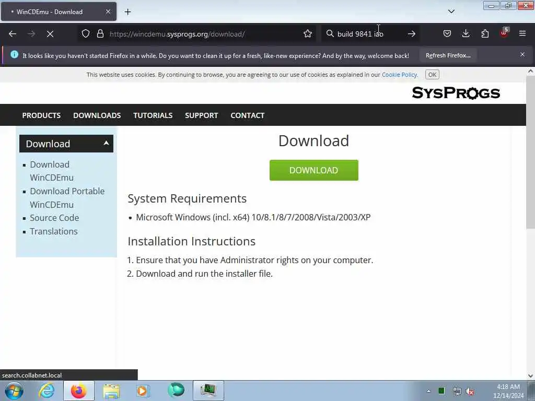Screen dimensions: 535x401
Task: Open the uBlock extension icon with badge
Action: [x=504, y=33]
